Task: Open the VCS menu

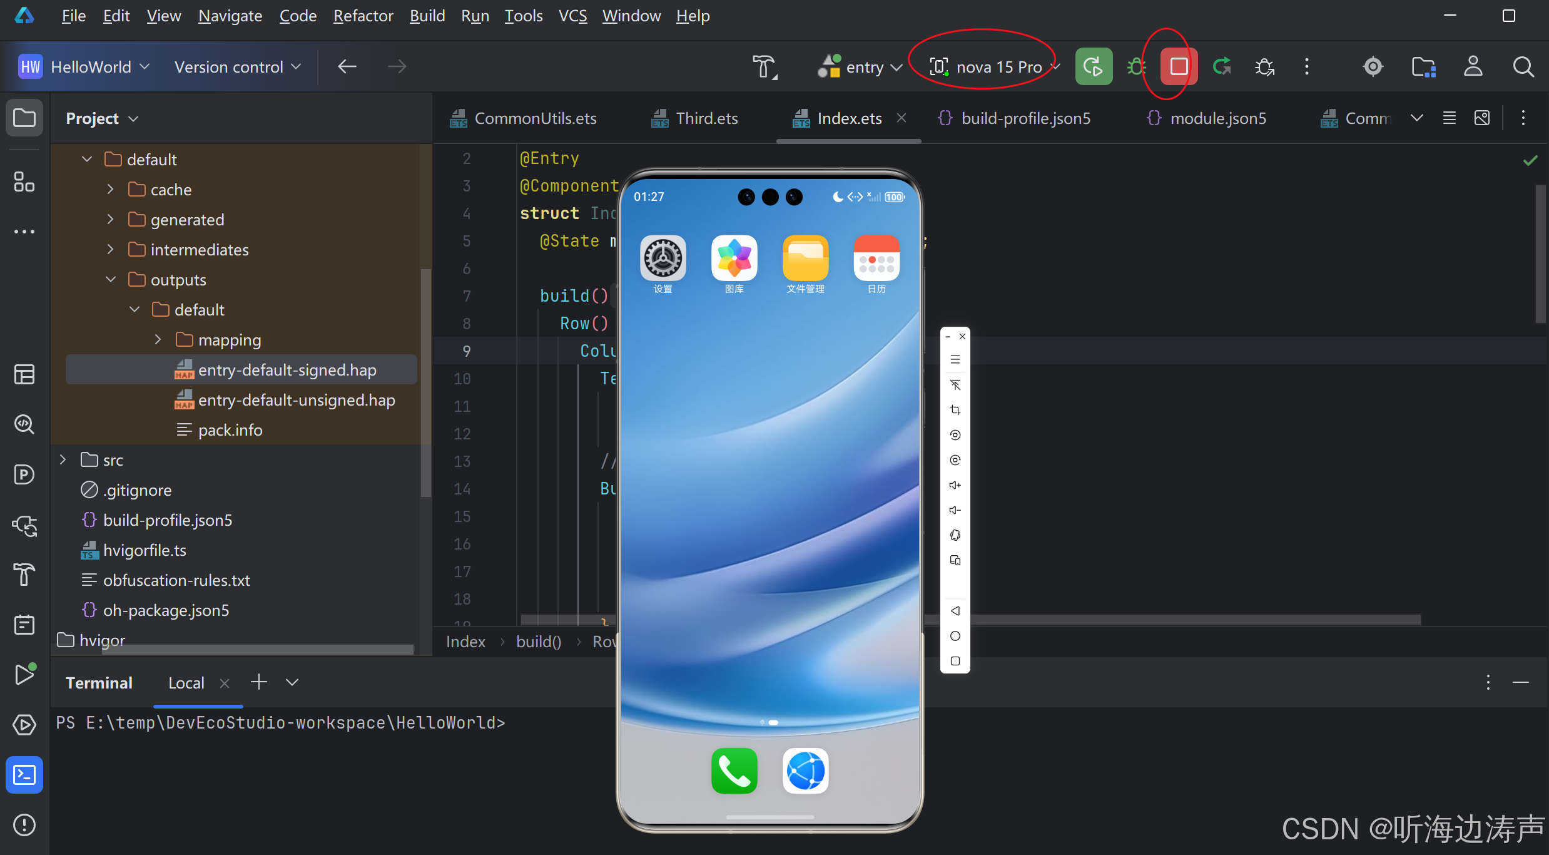Action: tap(572, 16)
